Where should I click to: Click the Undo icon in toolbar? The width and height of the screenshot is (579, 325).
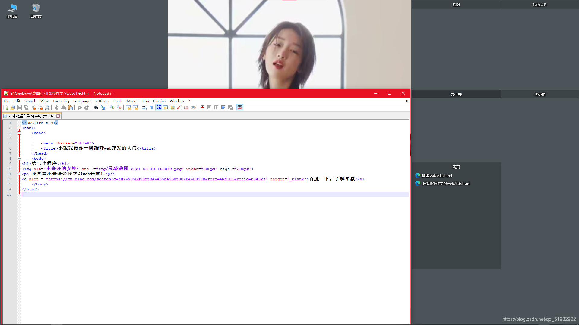79,107
